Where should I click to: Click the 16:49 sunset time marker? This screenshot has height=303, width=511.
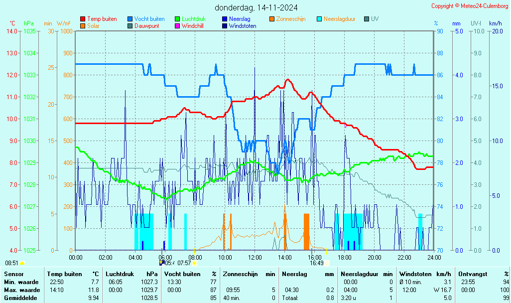pyautogui.click(x=316, y=263)
